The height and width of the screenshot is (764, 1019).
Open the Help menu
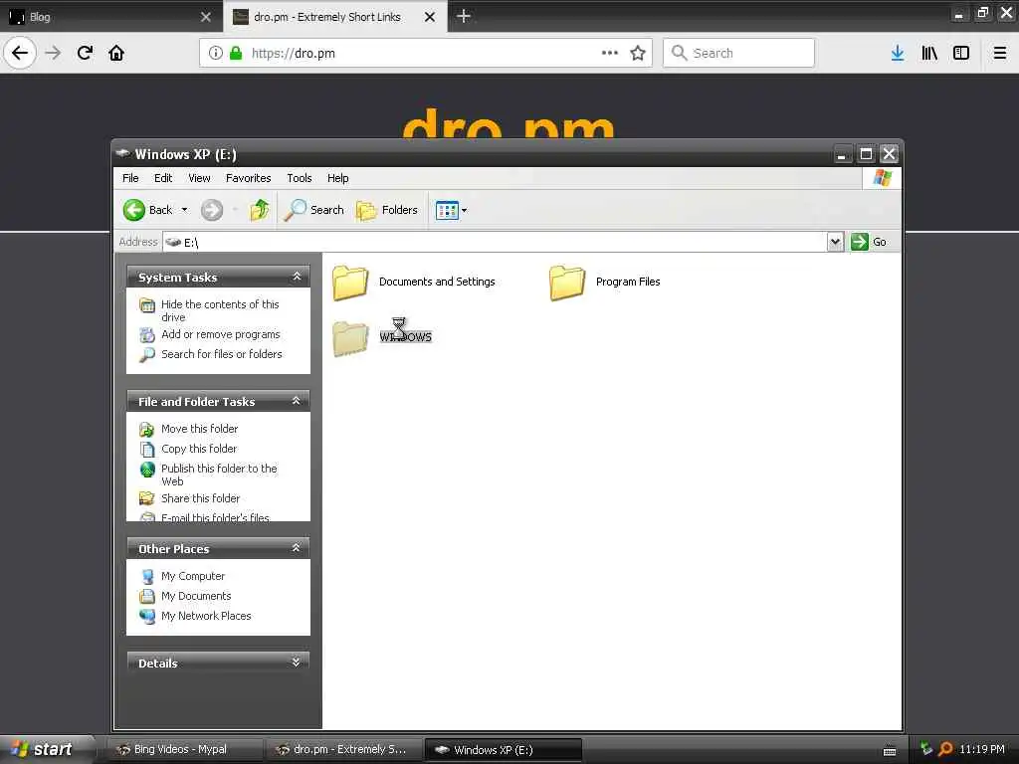pyautogui.click(x=338, y=178)
